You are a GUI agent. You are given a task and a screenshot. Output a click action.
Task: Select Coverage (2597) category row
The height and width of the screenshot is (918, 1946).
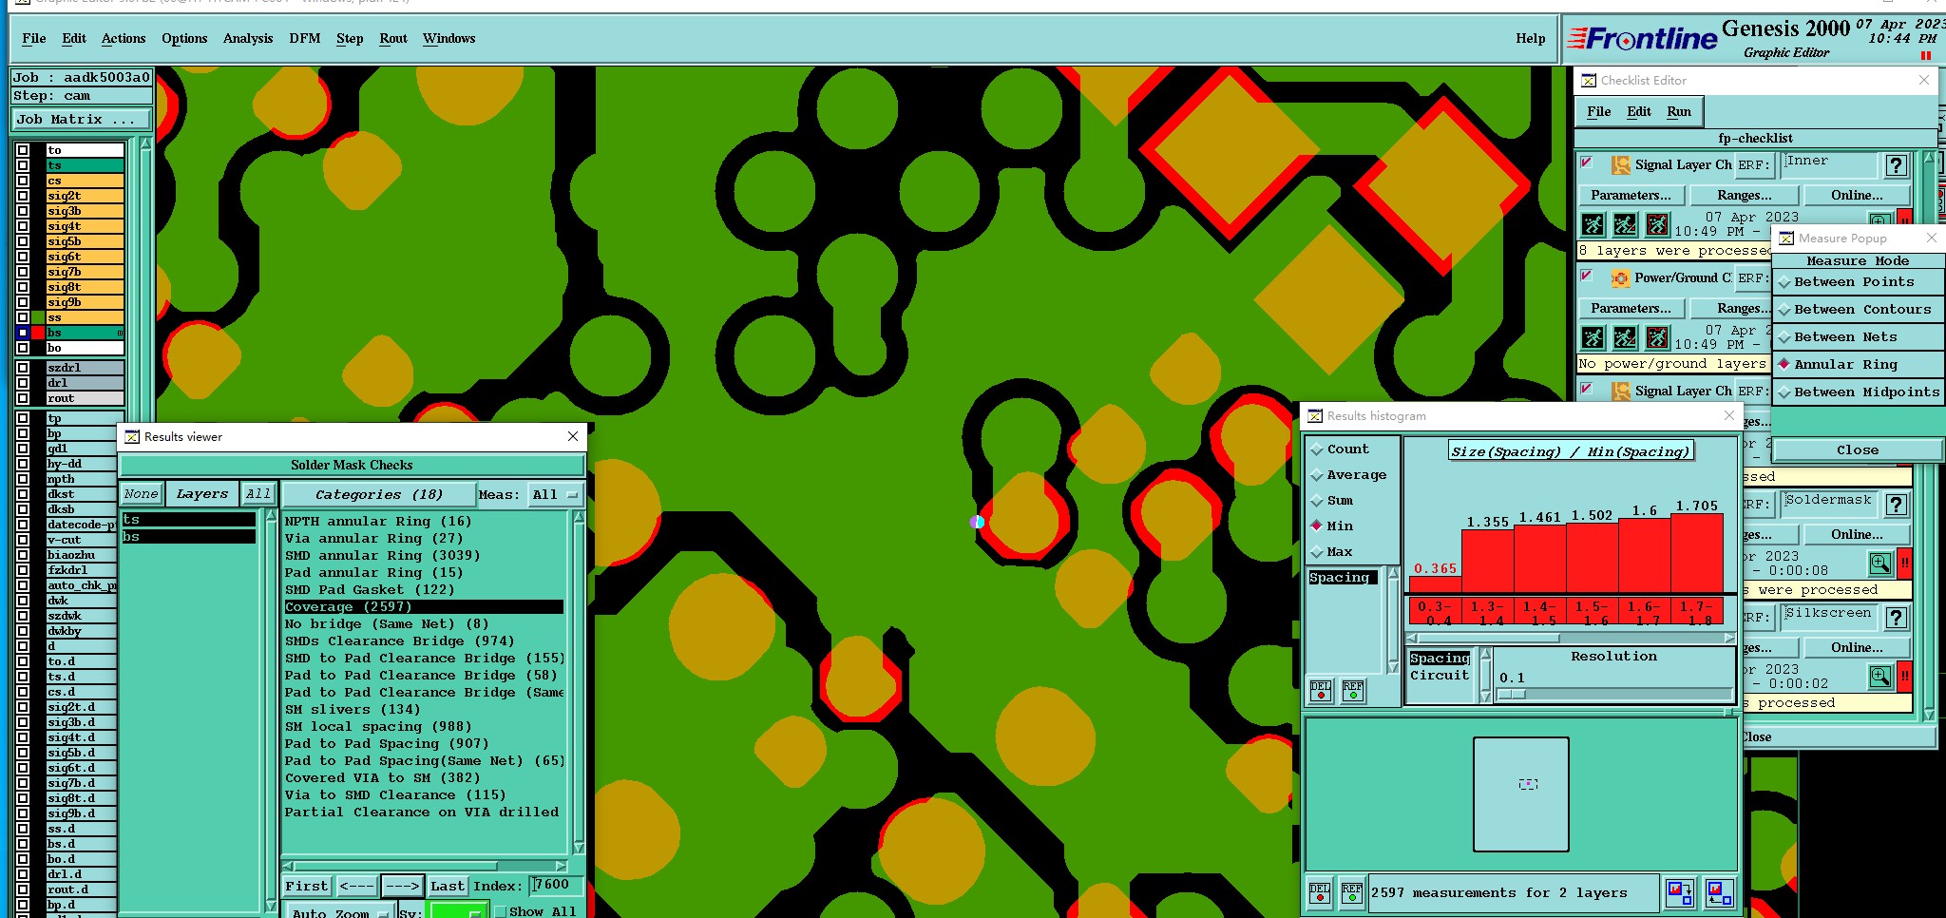(424, 607)
